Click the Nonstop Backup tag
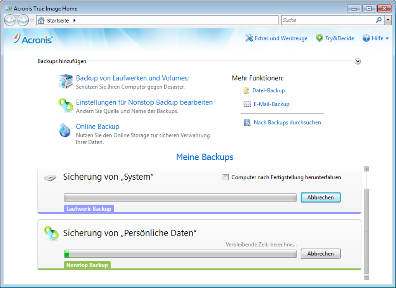This screenshot has width=396, height=288. point(87,265)
